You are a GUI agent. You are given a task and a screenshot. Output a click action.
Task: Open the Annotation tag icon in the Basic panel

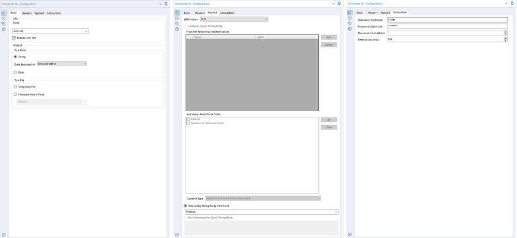[4, 24]
